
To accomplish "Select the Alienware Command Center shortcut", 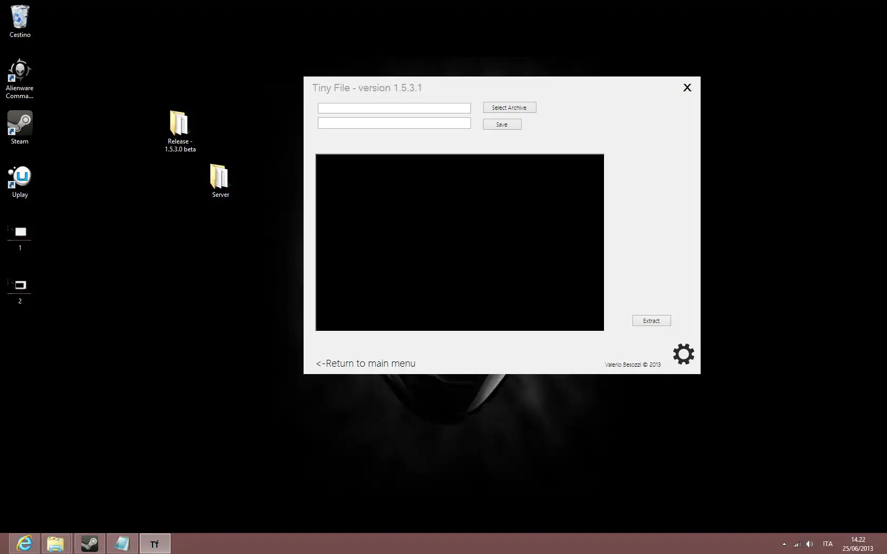I will [20, 79].
